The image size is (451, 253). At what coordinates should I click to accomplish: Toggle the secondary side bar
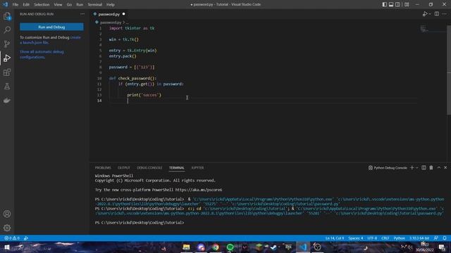pos(397,4)
